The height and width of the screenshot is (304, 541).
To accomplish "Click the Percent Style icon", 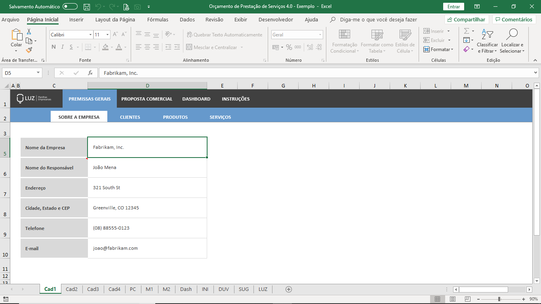I will coord(289,47).
